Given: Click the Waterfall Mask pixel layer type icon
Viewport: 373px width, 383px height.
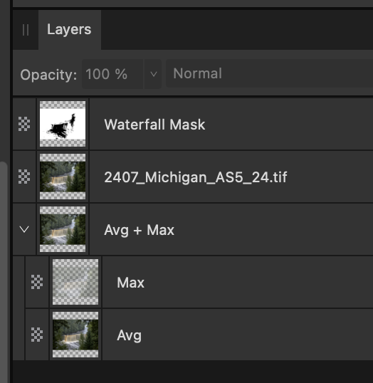Looking at the screenshot, I should coord(24,124).
